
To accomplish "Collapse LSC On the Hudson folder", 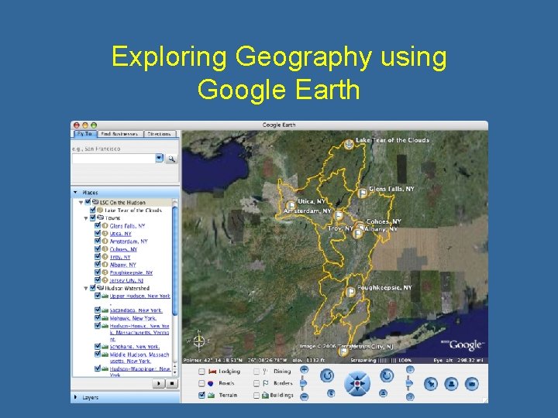I will [x=81, y=203].
